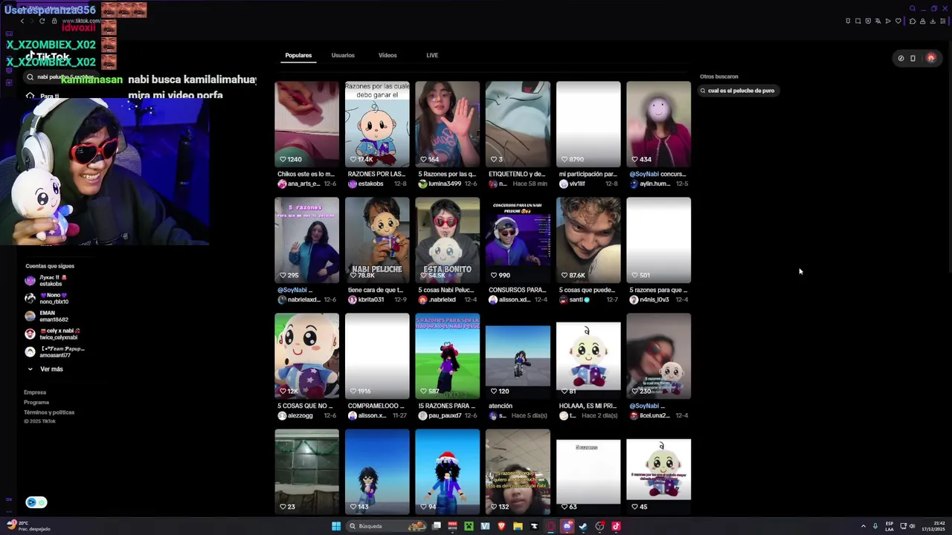Open nono_rblx10 account in sidebar
The image size is (952, 535).
point(47,298)
